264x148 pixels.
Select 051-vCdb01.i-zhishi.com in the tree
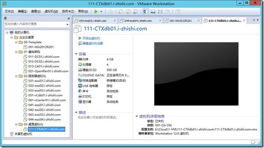click(x=45, y=95)
